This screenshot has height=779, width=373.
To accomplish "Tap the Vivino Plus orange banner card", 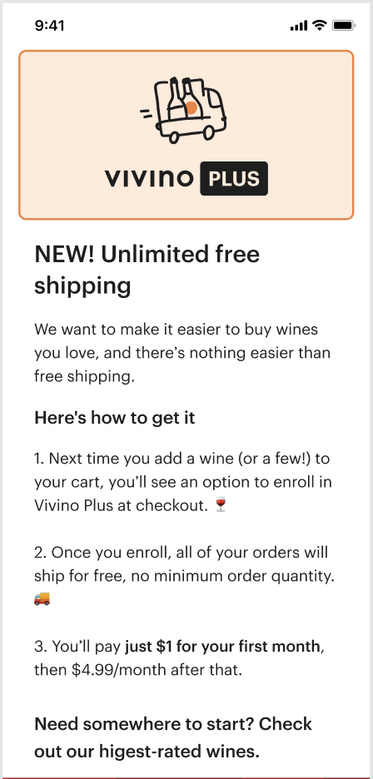I will click(186, 135).
